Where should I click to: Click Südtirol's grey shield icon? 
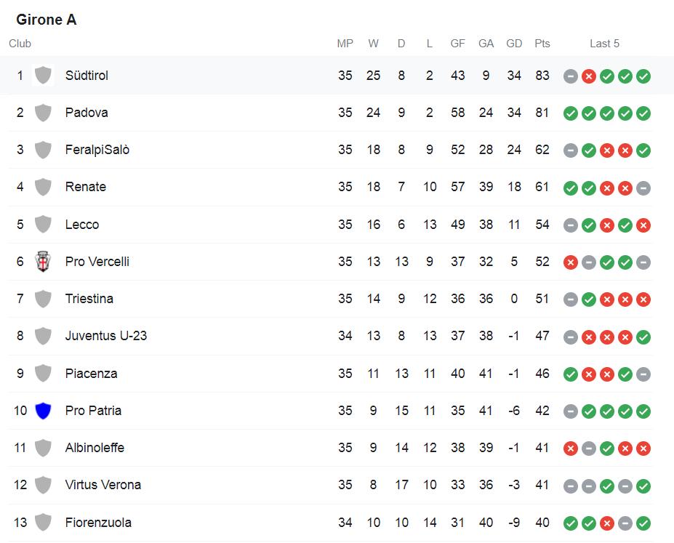(x=43, y=76)
